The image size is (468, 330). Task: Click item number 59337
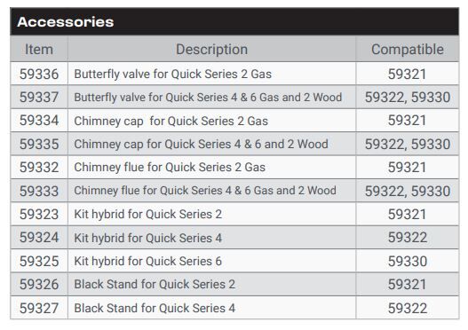point(39,98)
